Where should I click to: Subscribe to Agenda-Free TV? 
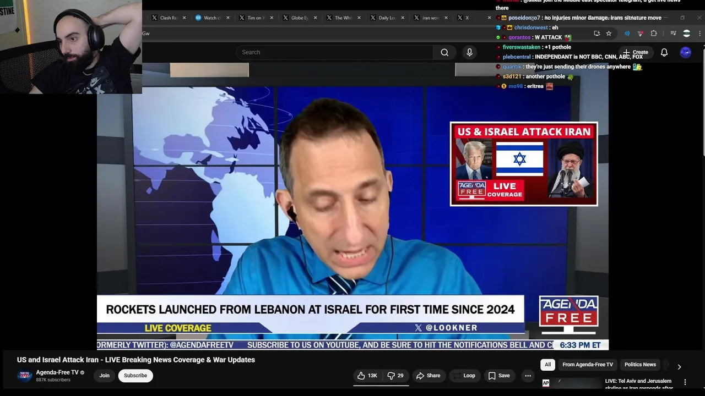[135, 376]
